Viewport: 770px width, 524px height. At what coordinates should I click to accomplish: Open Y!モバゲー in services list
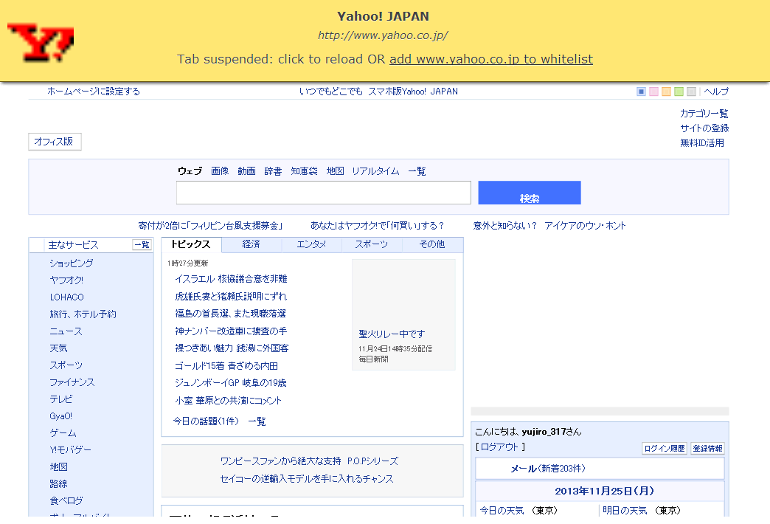point(70,450)
